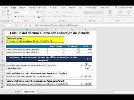
Task: Click the Insert Function fx icon
Action: pyautogui.click(x=30, y=25)
